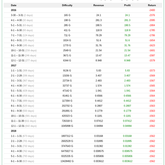Viewport: 165px width, 165px height.
Task: Click the 6475927 G difficulty cell
Action: pos(67,151)
